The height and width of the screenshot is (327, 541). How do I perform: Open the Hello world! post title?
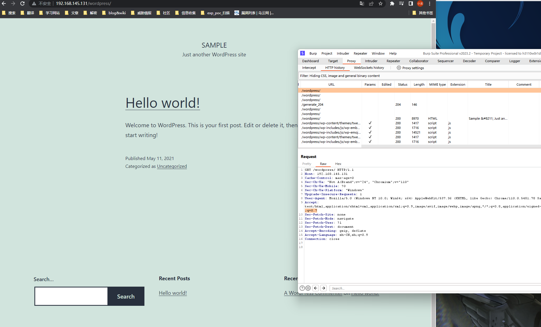(162, 103)
